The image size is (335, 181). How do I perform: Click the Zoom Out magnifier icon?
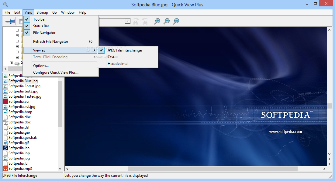click(x=166, y=21)
